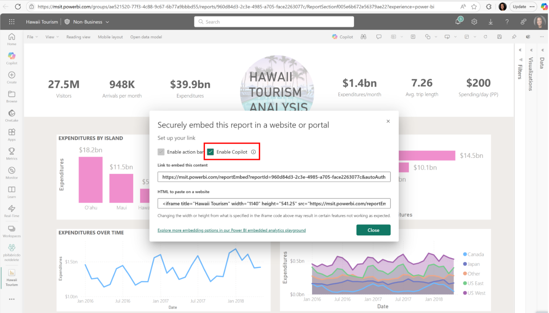
Task: Select Hawaii Tourism report in sidebar
Action: click(12, 278)
